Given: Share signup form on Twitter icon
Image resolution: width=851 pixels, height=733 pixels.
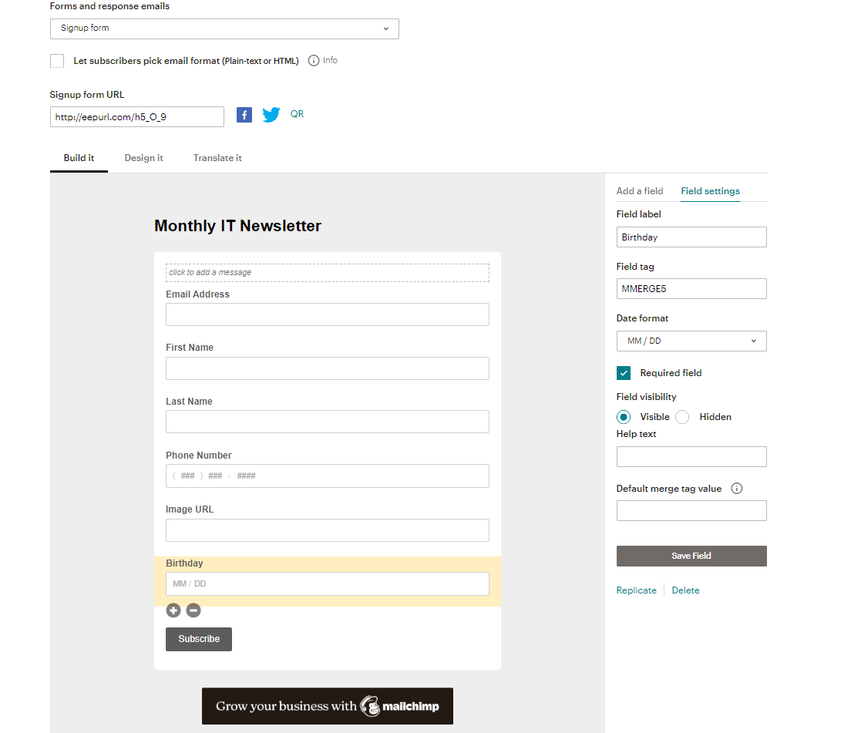Looking at the screenshot, I should point(271,115).
